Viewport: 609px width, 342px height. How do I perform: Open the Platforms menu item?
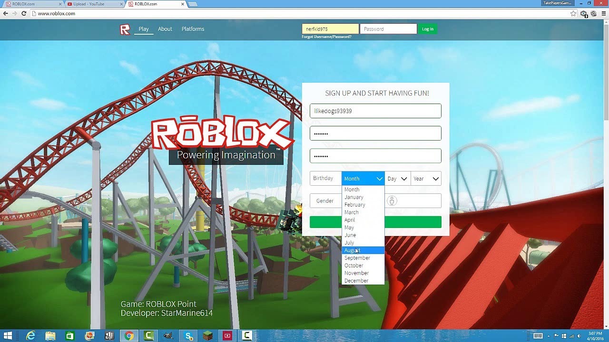(x=193, y=29)
